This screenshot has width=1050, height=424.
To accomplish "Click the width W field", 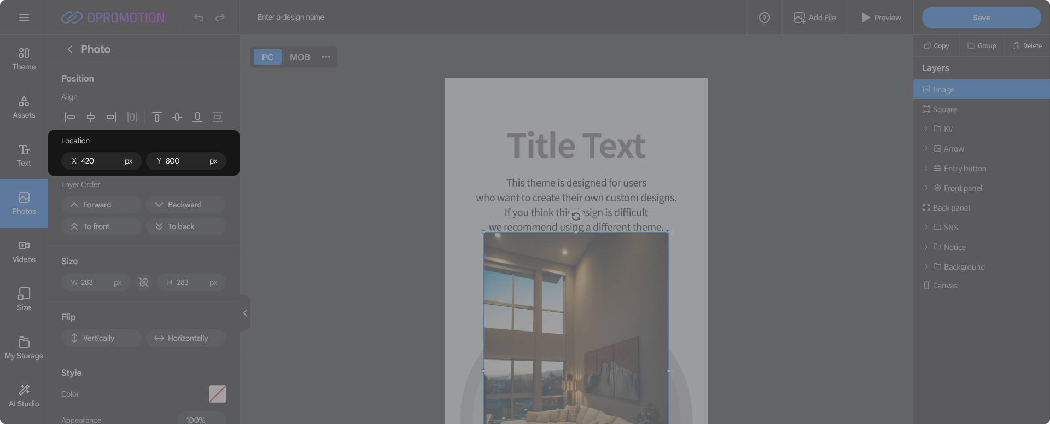I will [96, 282].
